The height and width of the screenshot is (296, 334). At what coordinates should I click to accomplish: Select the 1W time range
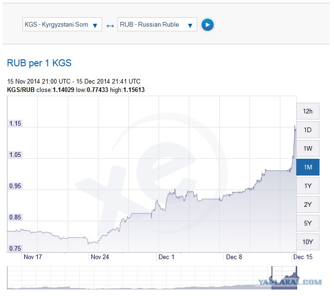pyautogui.click(x=307, y=148)
